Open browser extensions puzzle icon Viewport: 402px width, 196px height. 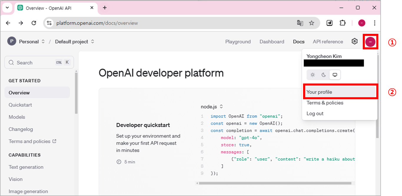click(x=343, y=23)
